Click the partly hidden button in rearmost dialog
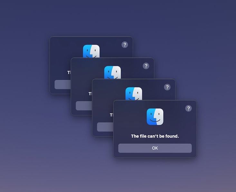 (x=62, y=85)
